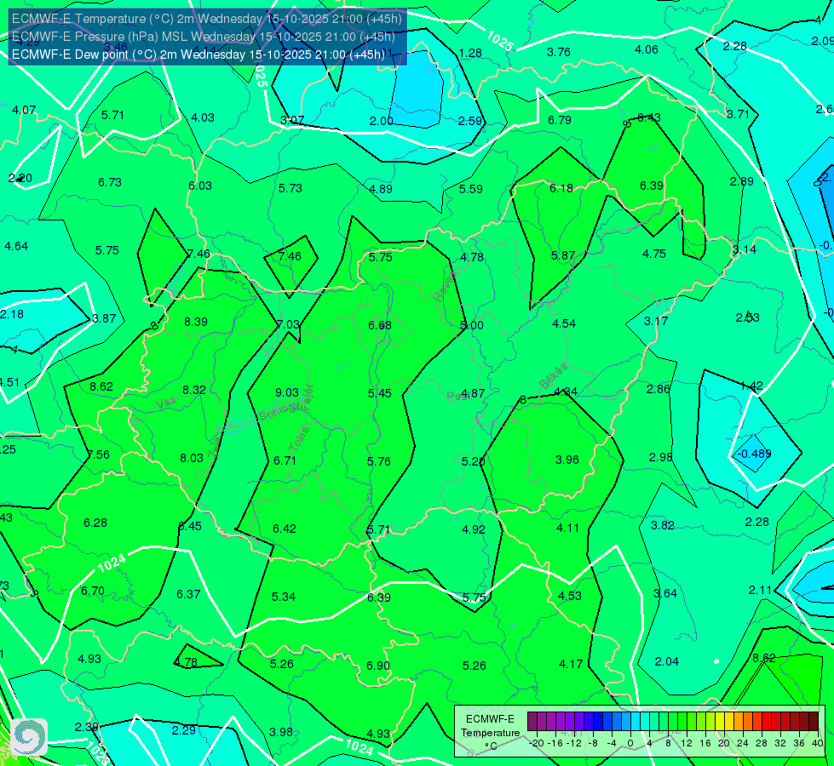The height and width of the screenshot is (766, 834).
Task: Click the 5.45 temperature value
Action: click(380, 393)
